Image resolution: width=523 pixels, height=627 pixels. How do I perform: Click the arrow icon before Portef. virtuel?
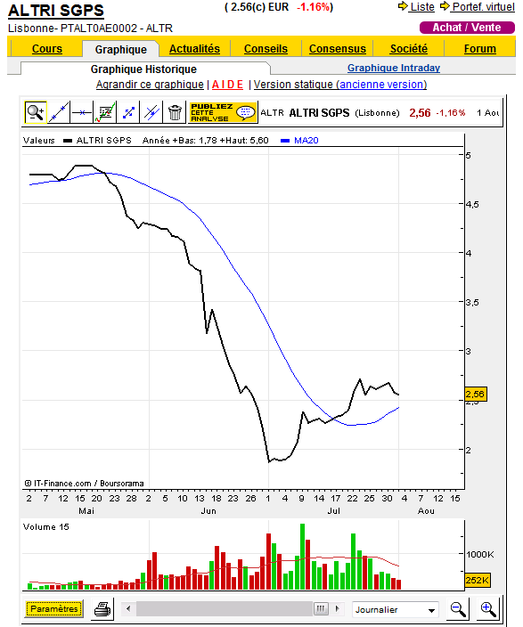click(x=445, y=6)
